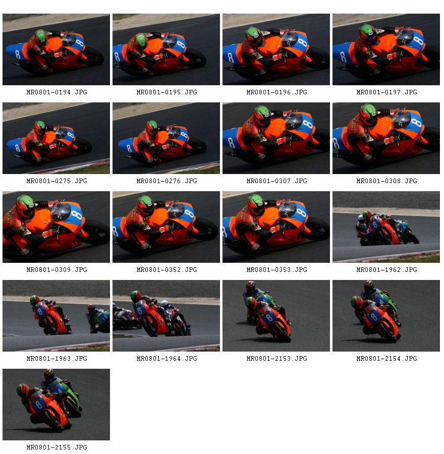Viewport: 444px width, 454px height.
Task: Open the MR0801-0352.JPG thumbnail
Action: [166, 227]
